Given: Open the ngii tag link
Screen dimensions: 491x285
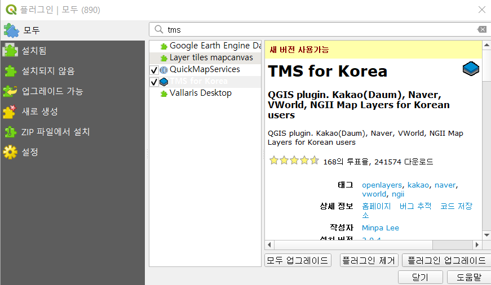Looking at the screenshot, I should coord(398,194).
